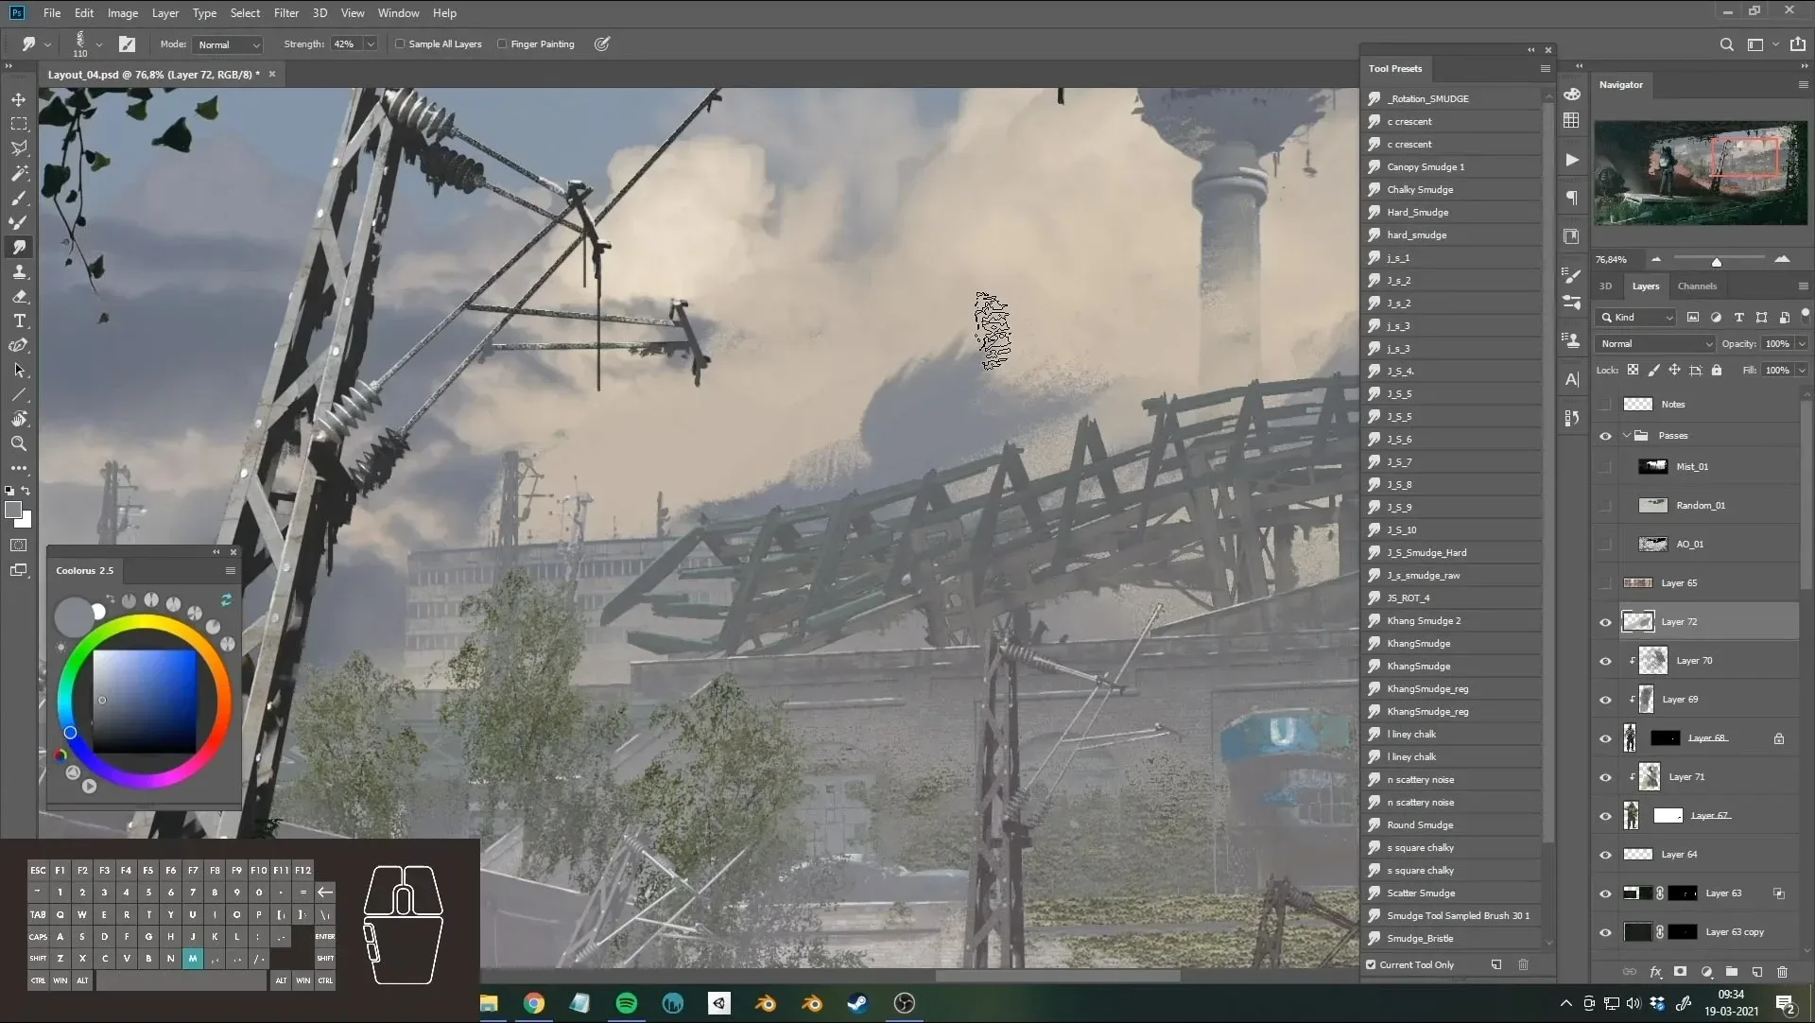1815x1023 pixels.
Task: Collapse the Passes layer group
Action: 1627,436
